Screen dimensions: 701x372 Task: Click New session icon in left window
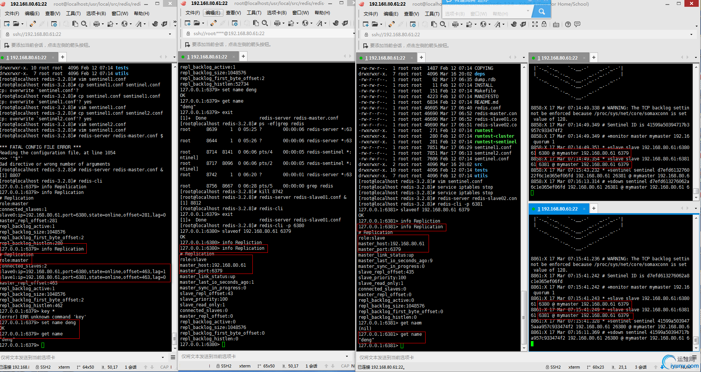coord(7,24)
